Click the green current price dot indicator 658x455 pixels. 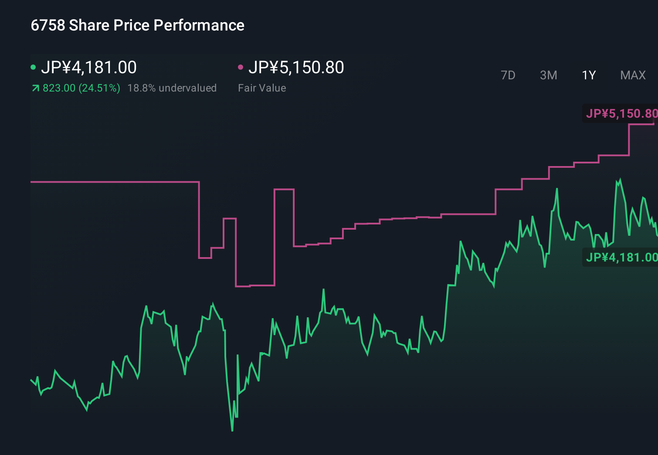tap(34, 67)
